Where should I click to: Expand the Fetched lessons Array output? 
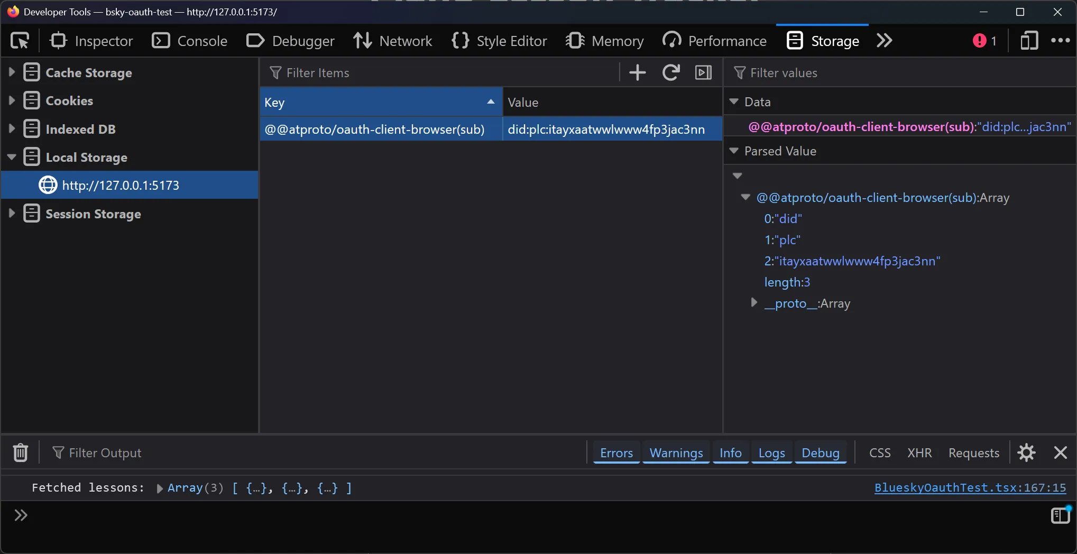click(160, 488)
